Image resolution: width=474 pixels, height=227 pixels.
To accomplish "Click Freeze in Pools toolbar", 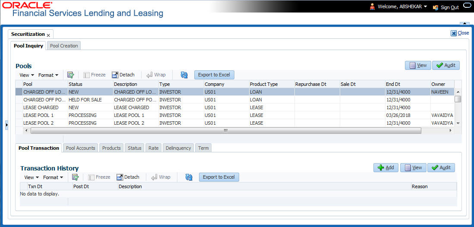I will point(94,75).
